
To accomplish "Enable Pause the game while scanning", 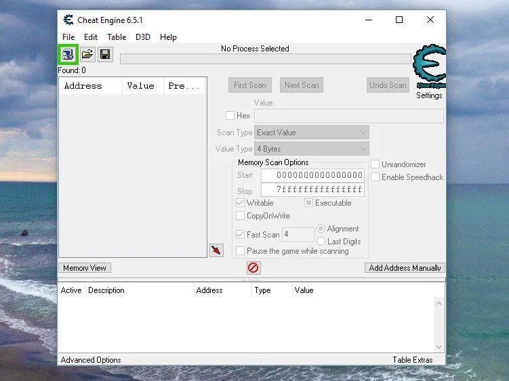I will coord(240,250).
